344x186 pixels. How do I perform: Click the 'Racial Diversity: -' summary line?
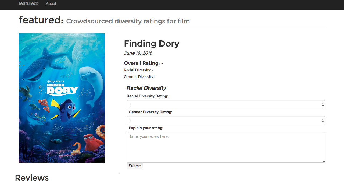[x=139, y=70]
